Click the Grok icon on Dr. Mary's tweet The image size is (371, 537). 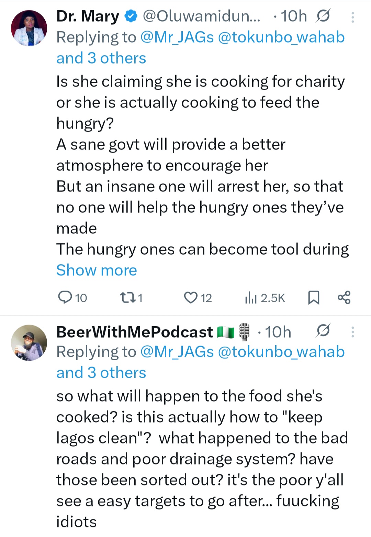pos(323,16)
